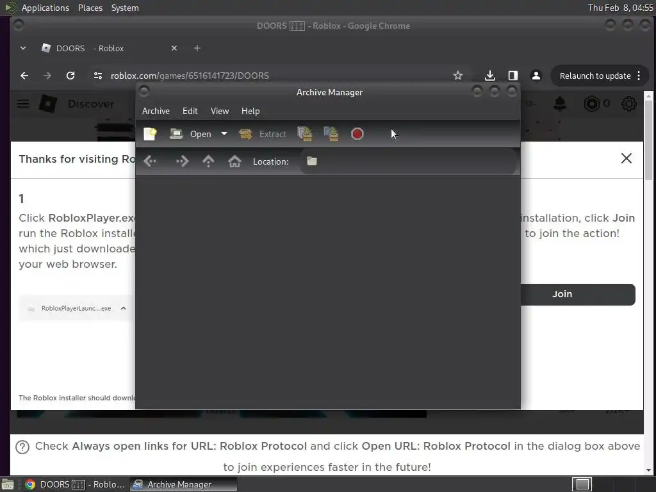Bookmark this page with the star icon
Image resolution: width=656 pixels, height=492 pixels.
(457, 76)
